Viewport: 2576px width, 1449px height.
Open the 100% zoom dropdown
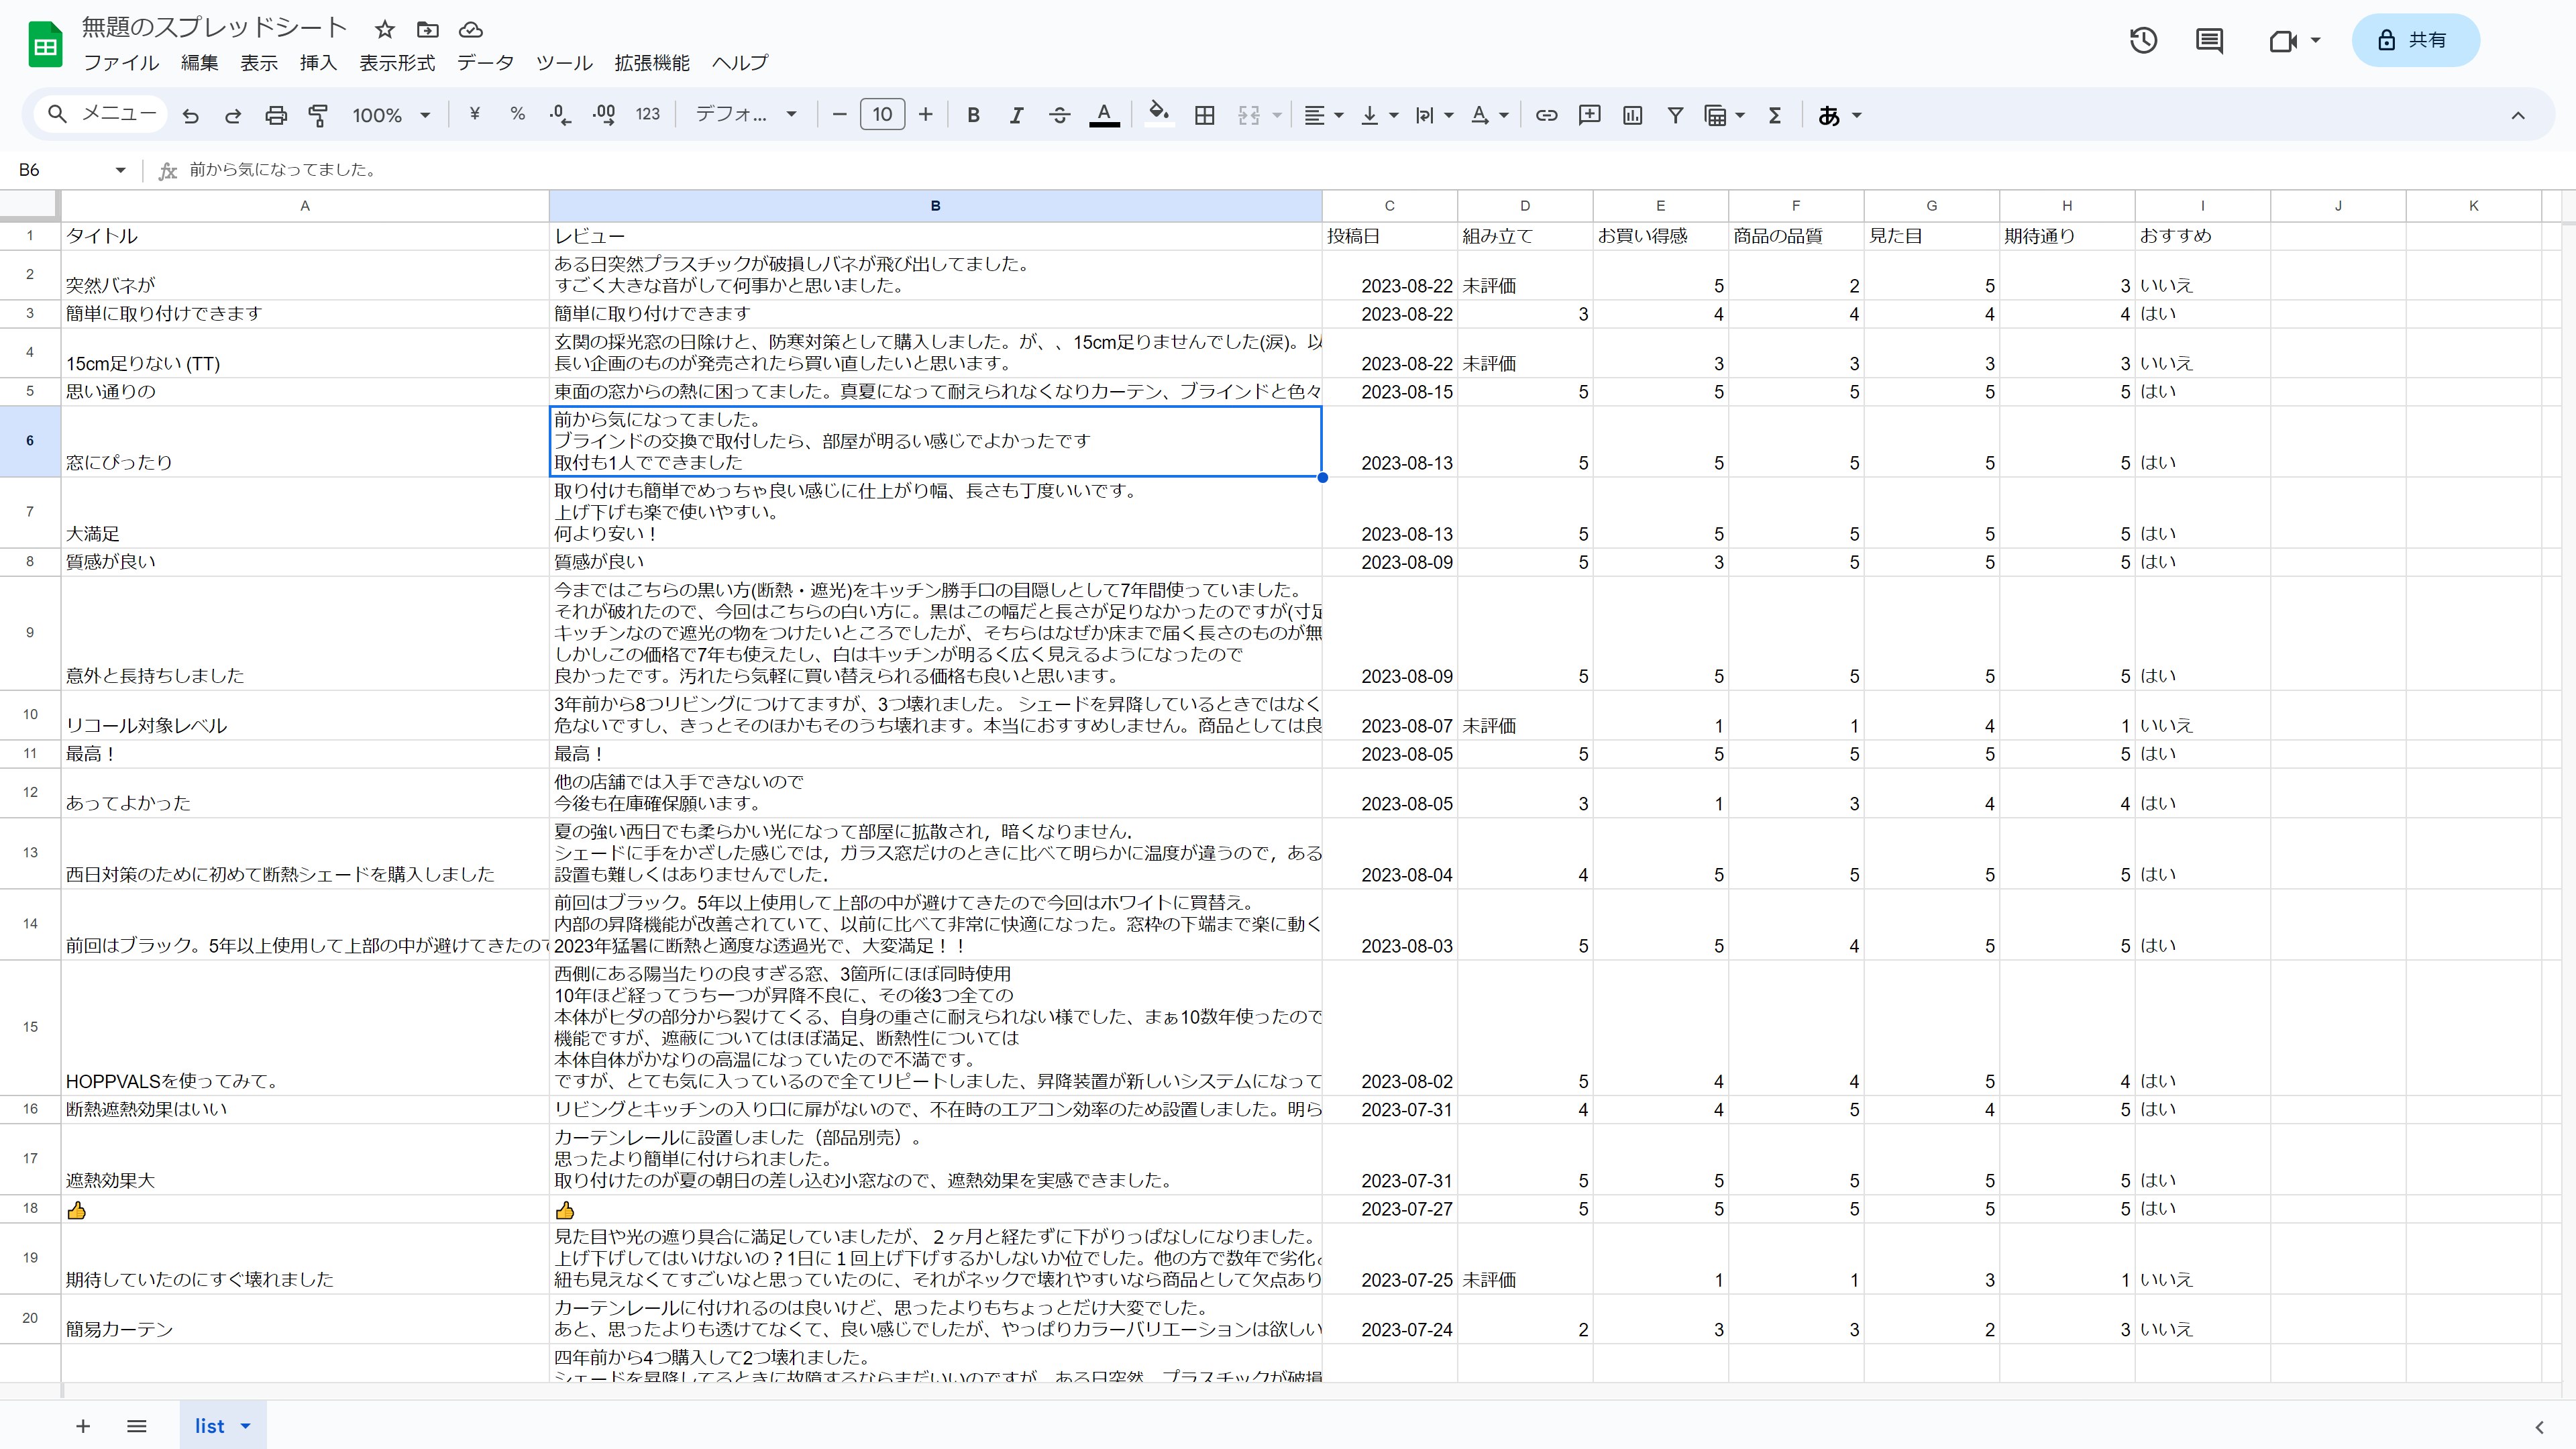pos(391,116)
